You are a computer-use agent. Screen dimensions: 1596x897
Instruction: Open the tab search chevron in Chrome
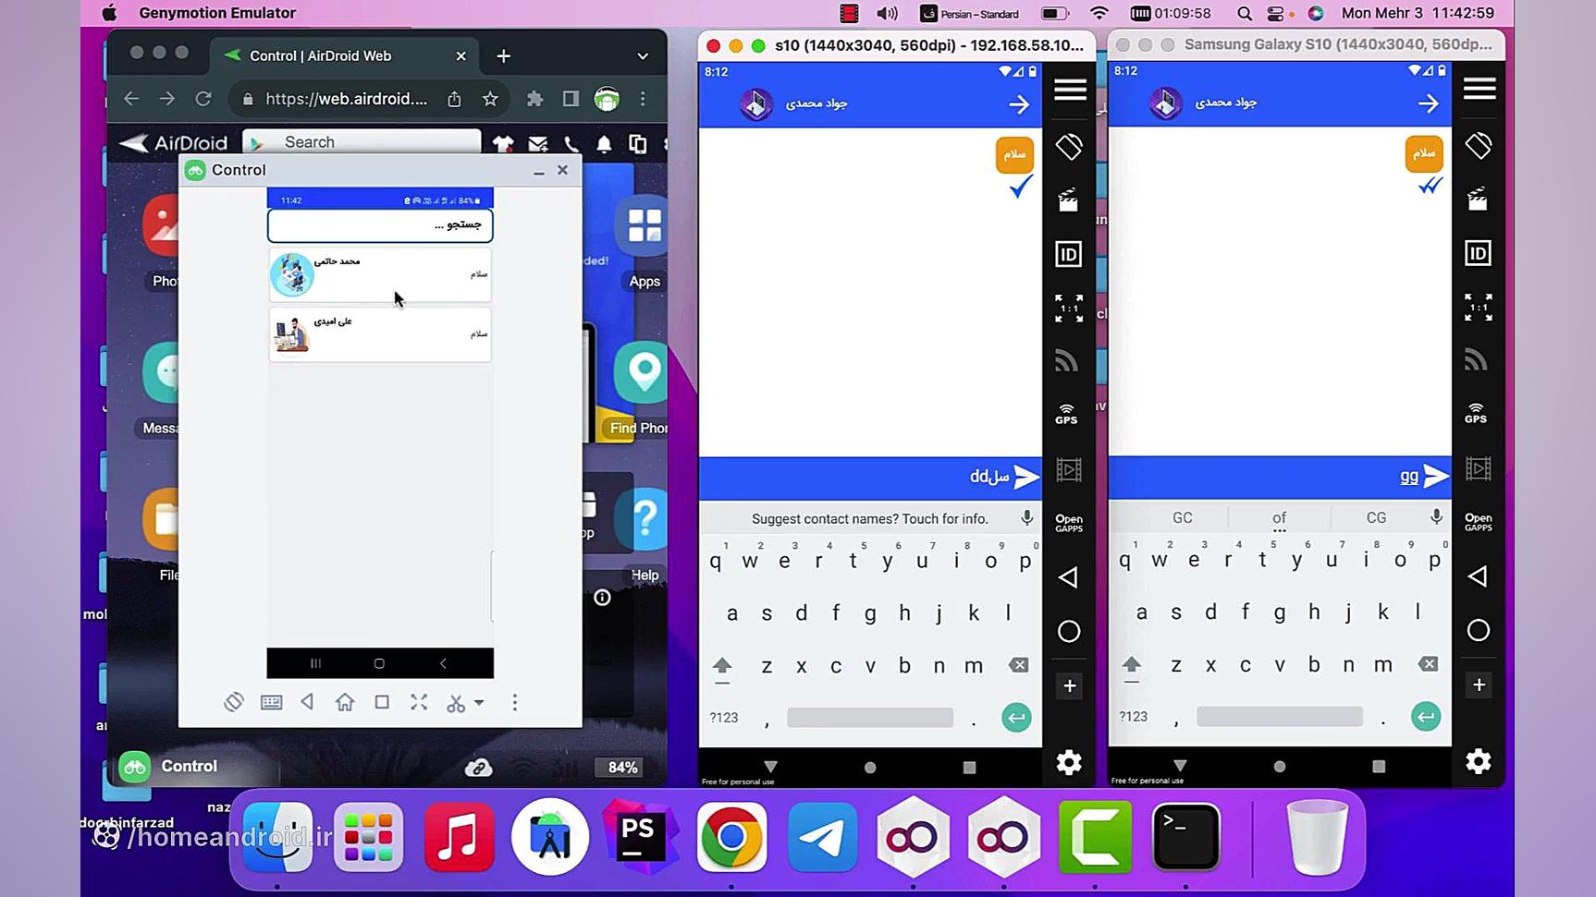(x=643, y=56)
